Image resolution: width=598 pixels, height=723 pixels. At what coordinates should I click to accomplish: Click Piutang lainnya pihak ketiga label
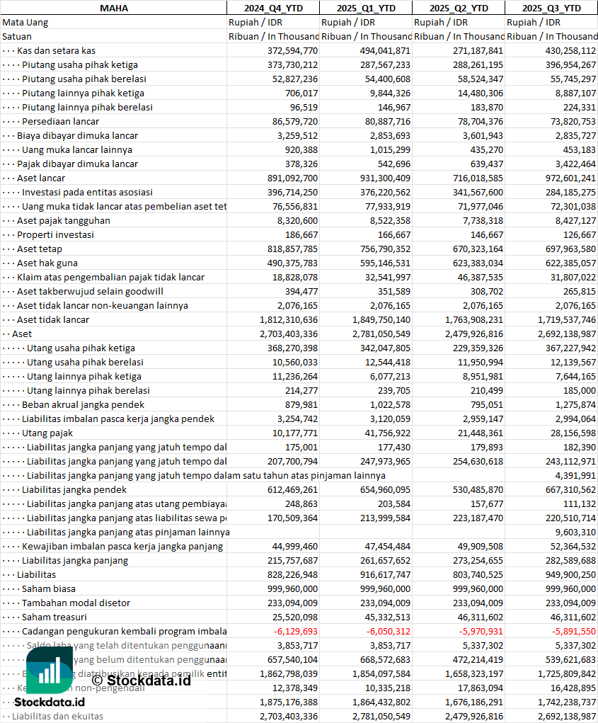tap(83, 93)
